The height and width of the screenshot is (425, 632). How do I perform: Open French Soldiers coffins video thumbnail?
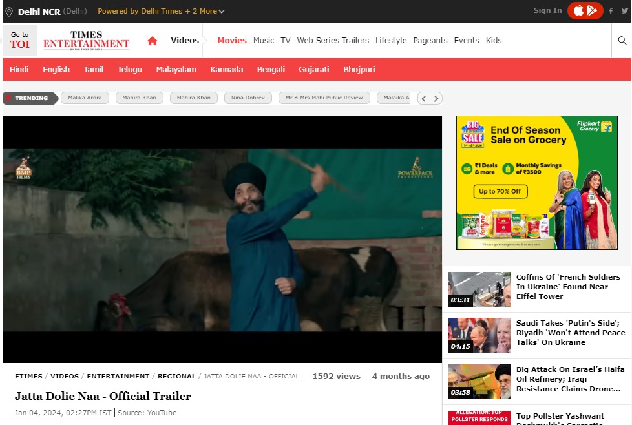pos(479,289)
